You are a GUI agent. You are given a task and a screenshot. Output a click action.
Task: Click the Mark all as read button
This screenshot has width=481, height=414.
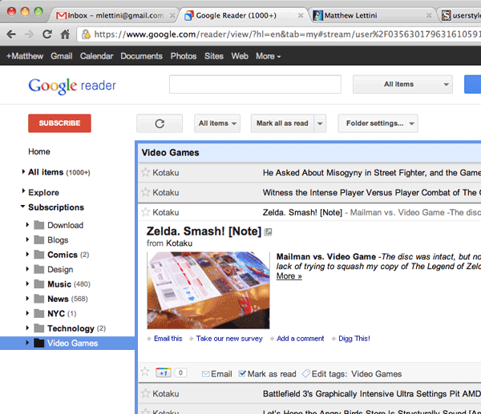(x=282, y=123)
